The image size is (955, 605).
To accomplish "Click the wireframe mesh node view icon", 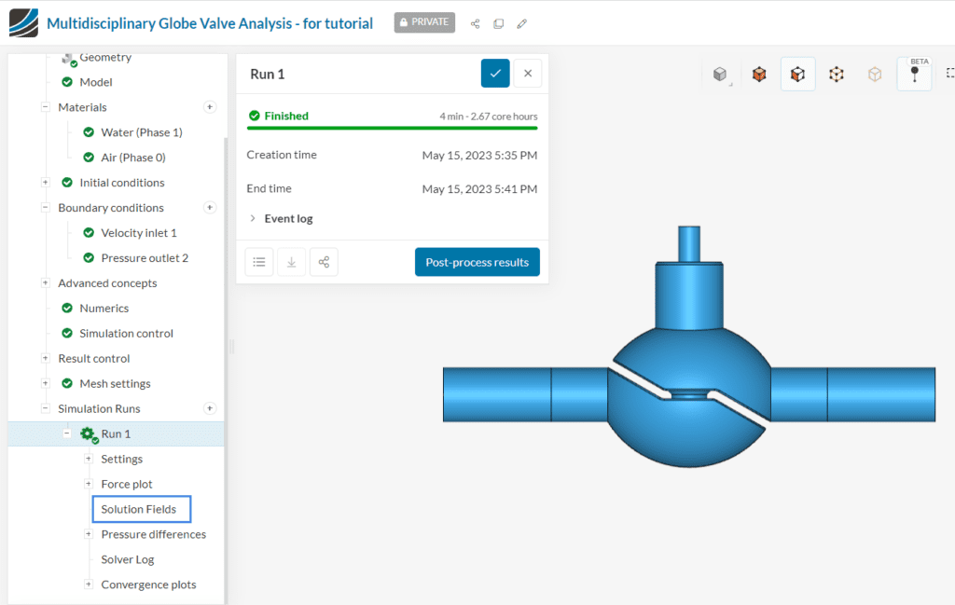I will 837,74.
